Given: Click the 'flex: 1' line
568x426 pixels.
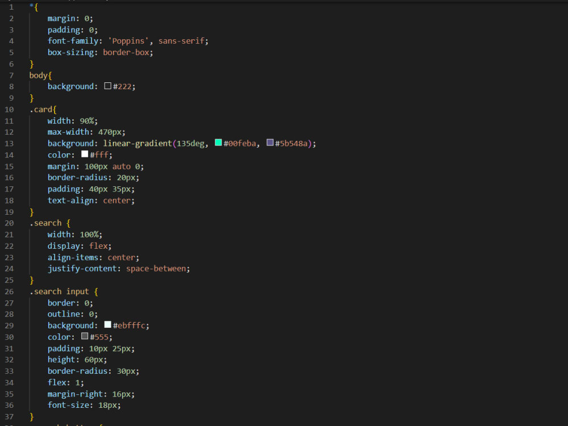Looking at the screenshot, I should coord(65,382).
